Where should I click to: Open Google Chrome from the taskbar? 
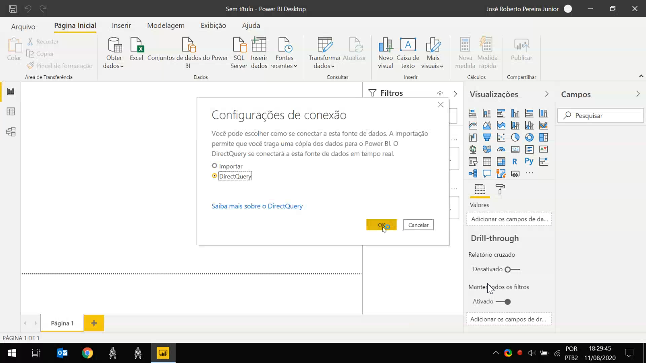click(87, 353)
